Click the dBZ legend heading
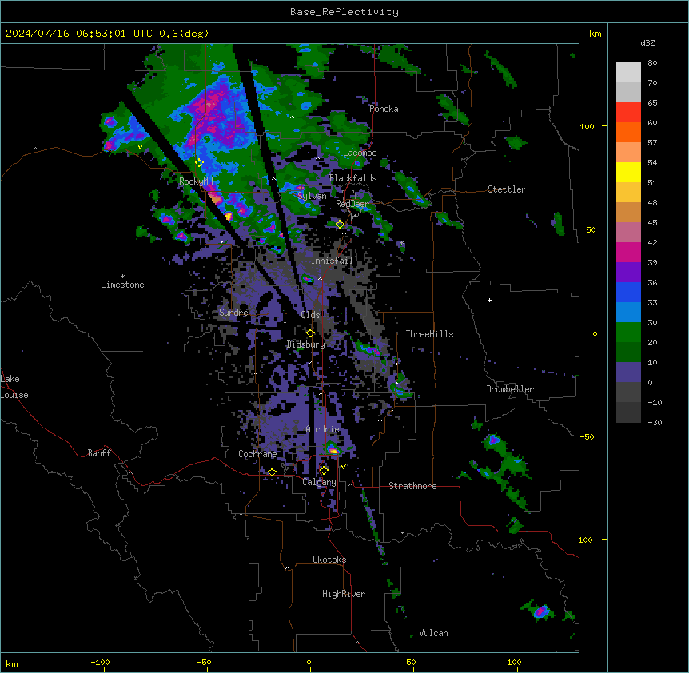The width and height of the screenshot is (689, 673). [647, 43]
